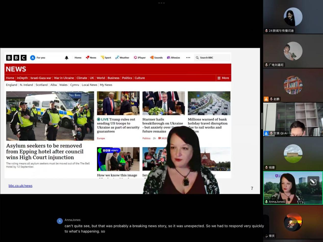
Task: Click the BBC logo
Action: tap(16, 58)
